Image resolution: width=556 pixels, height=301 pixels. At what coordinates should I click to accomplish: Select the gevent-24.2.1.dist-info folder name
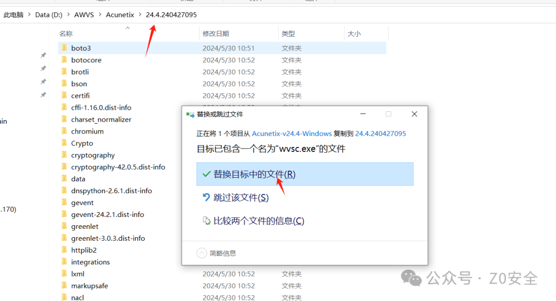pos(108,214)
